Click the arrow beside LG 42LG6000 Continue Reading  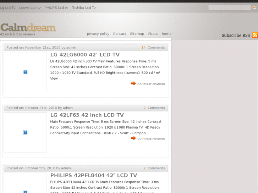(133, 84)
